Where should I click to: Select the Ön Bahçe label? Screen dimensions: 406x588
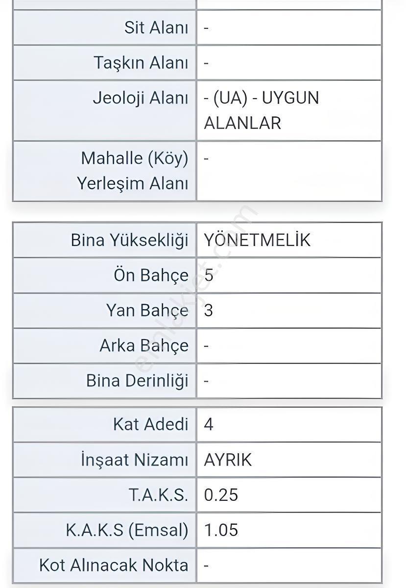tap(151, 275)
